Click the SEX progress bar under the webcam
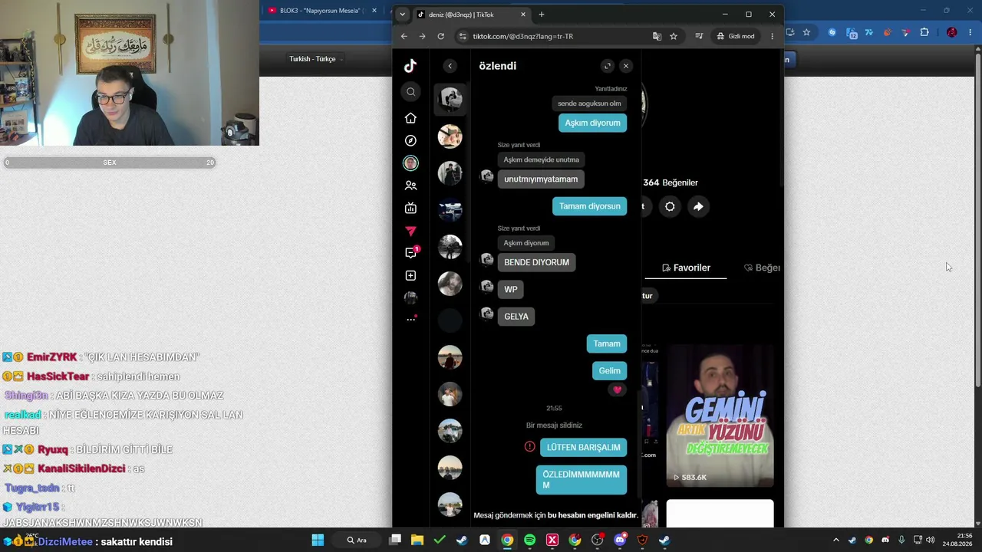The width and height of the screenshot is (982, 552). click(110, 163)
